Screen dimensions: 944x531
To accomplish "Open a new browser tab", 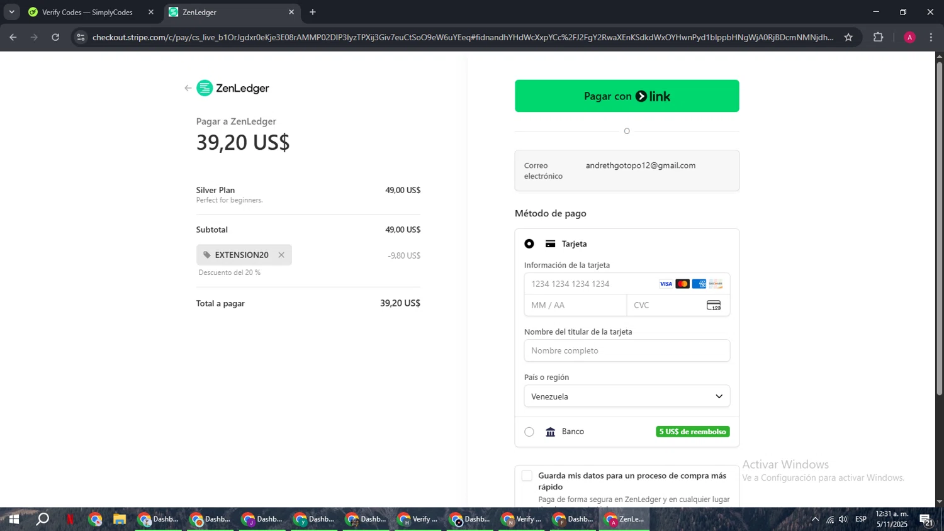I will [x=313, y=12].
